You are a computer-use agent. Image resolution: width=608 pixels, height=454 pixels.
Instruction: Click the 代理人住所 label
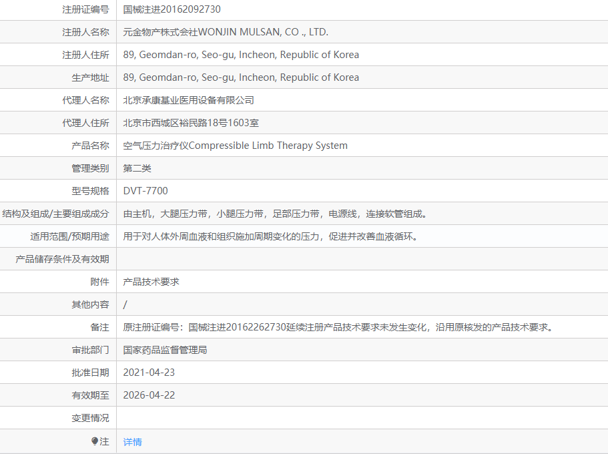coord(85,123)
